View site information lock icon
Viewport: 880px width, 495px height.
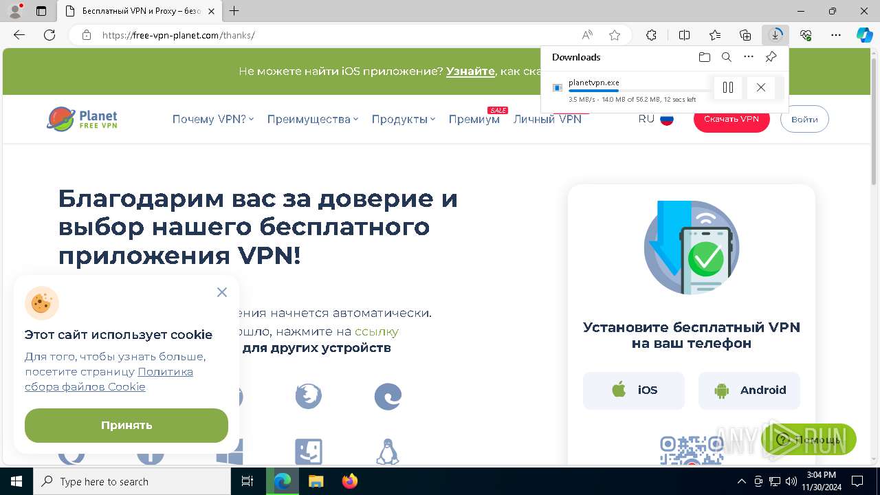(x=87, y=35)
